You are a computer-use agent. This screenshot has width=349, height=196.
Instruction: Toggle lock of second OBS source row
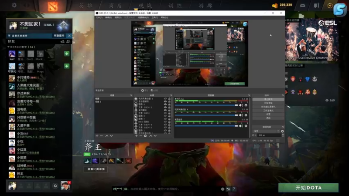point(169,101)
